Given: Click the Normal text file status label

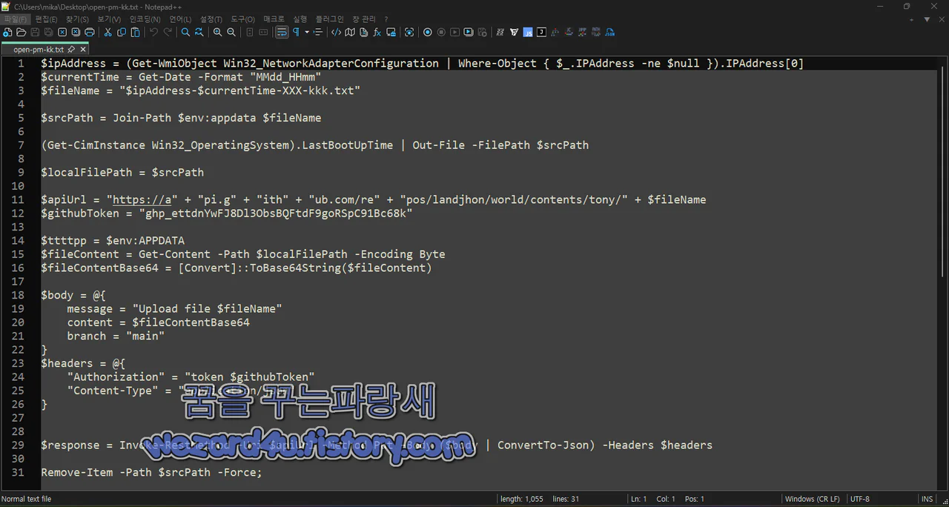Looking at the screenshot, I should point(27,499).
